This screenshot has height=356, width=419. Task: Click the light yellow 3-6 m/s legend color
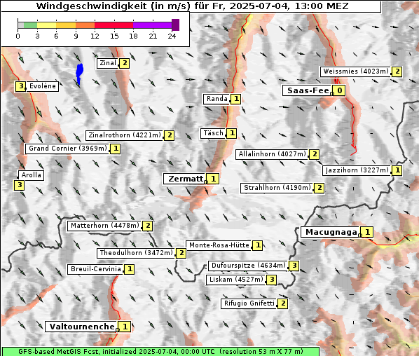[x=46, y=25]
